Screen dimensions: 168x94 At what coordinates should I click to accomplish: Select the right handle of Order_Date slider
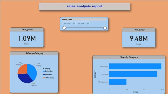tap(105, 28)
